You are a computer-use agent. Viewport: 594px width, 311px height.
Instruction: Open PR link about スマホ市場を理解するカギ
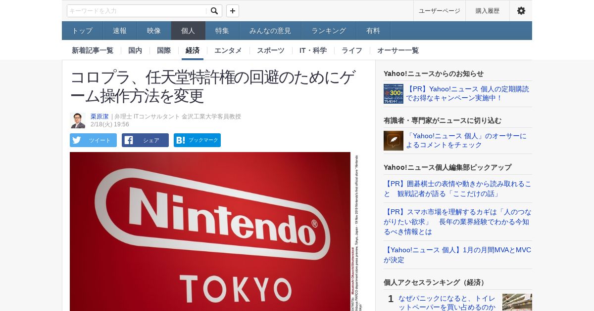(457, 222)
